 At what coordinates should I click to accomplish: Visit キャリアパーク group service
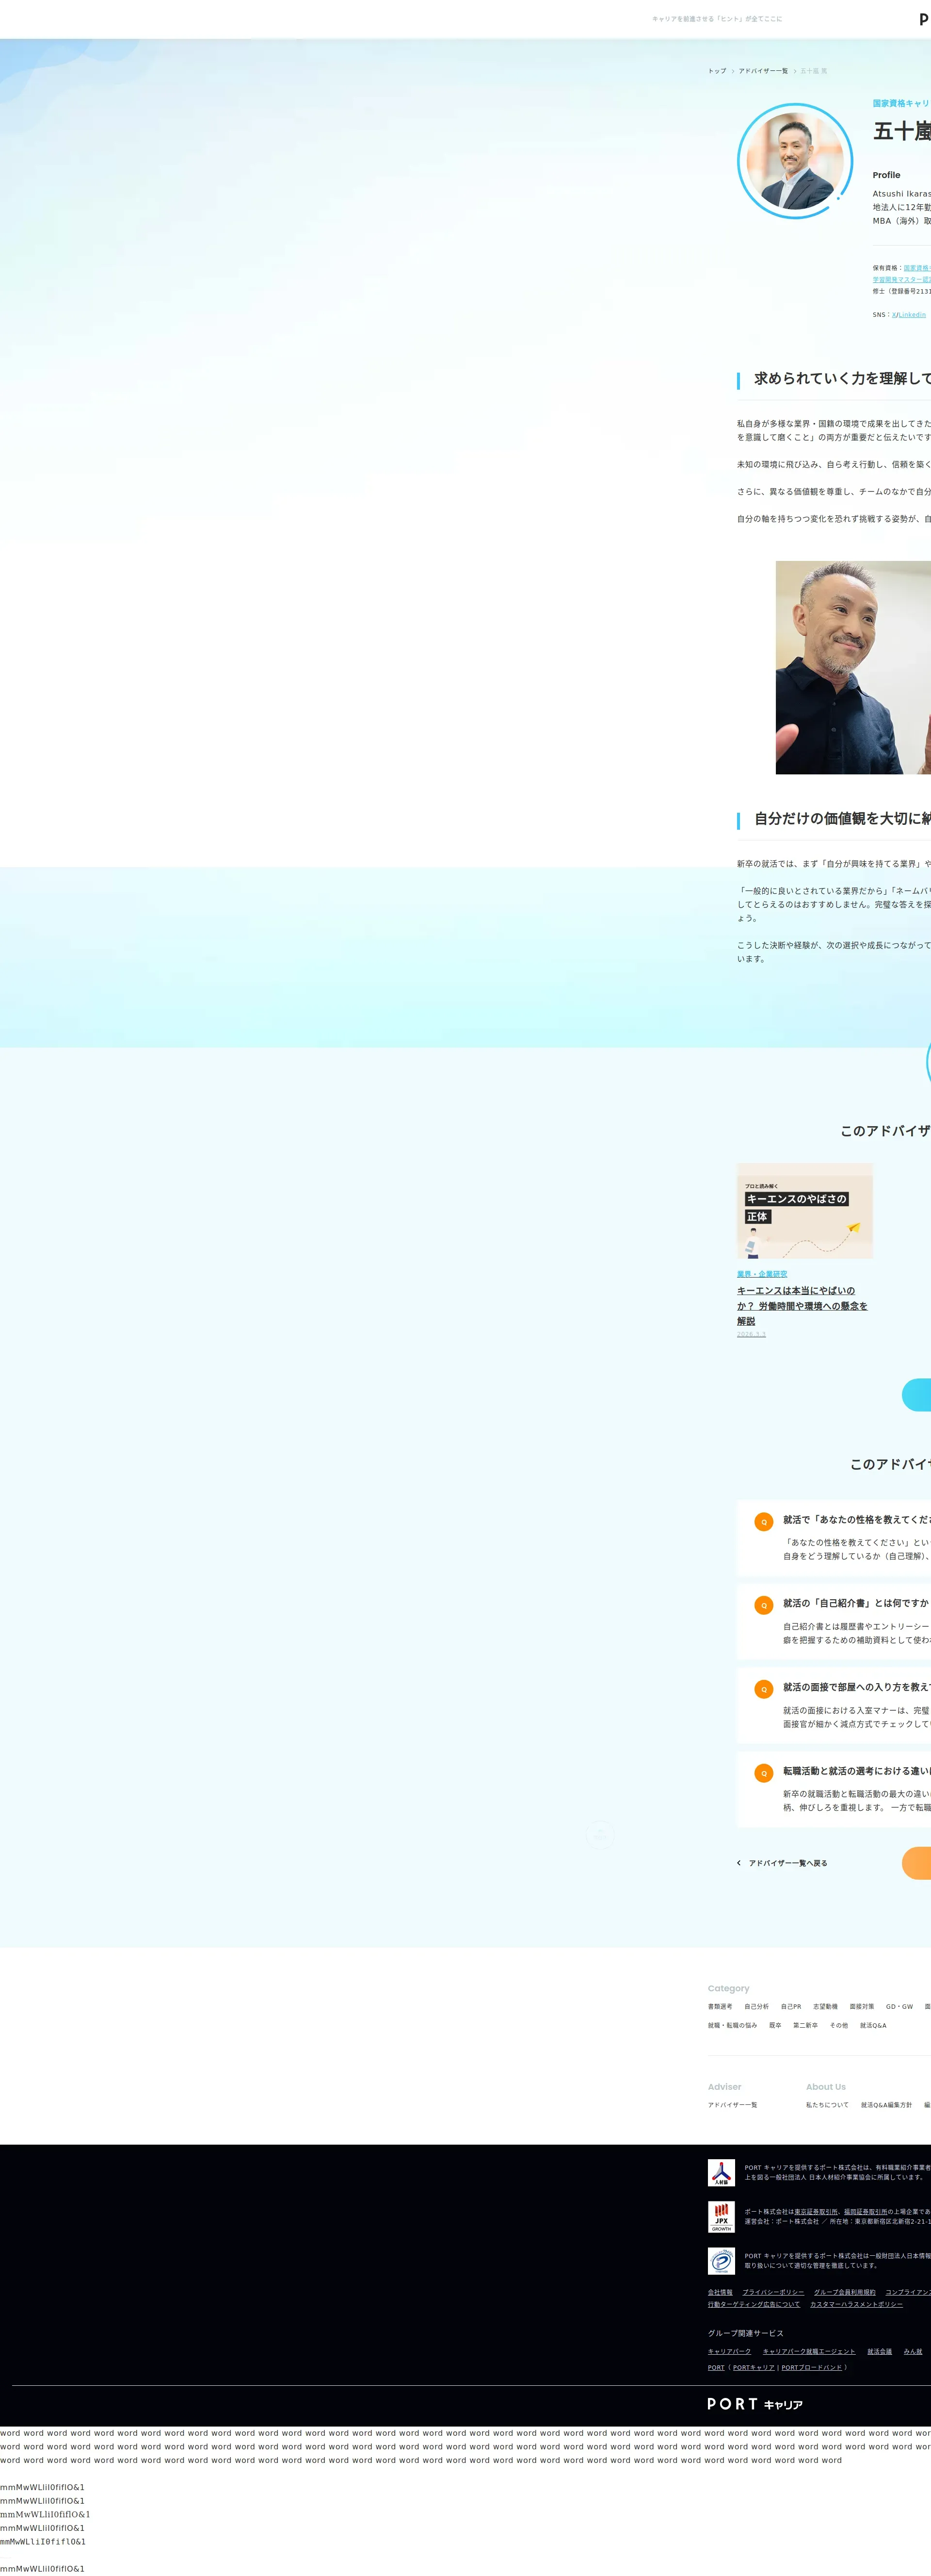point(729,2351)
